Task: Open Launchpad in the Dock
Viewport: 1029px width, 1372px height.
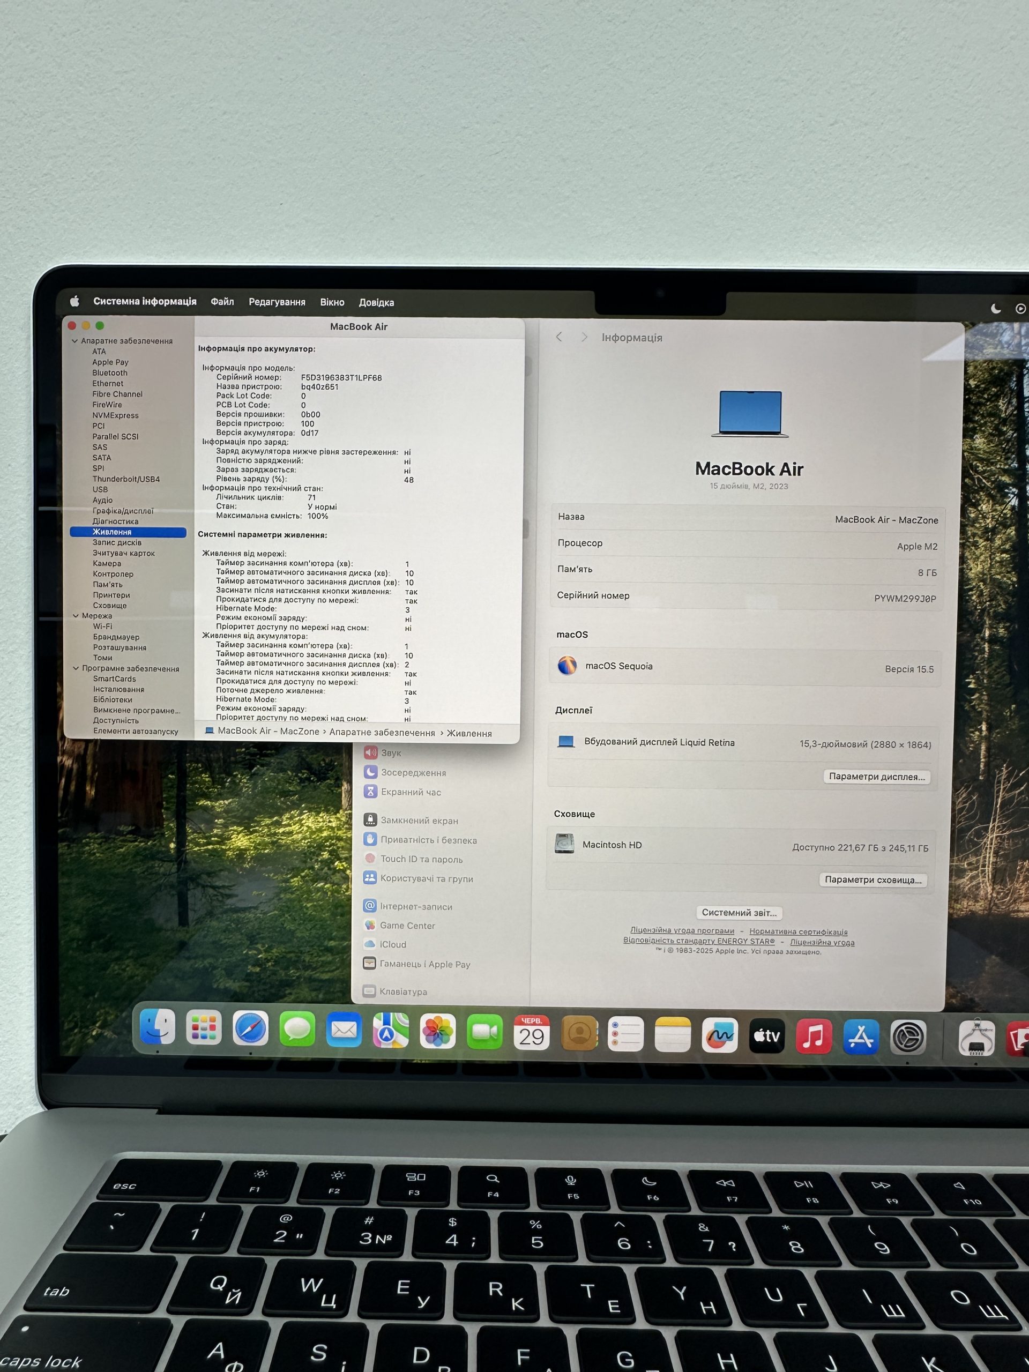Action: (x=204, y=1027)
